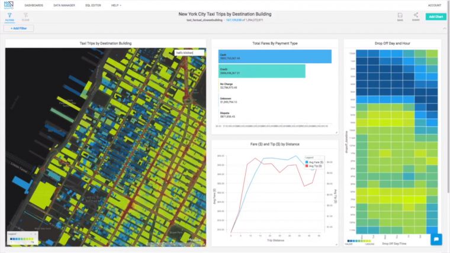The height and width of the screenshot is (253, 450).
Task: Click the map legend color scale
Action: click(x=22, y=239)
